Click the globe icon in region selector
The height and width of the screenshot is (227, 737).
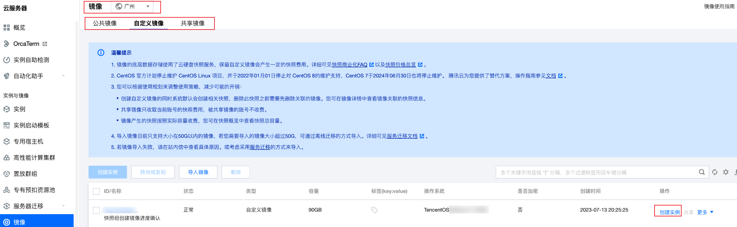[x=119, y=6]
